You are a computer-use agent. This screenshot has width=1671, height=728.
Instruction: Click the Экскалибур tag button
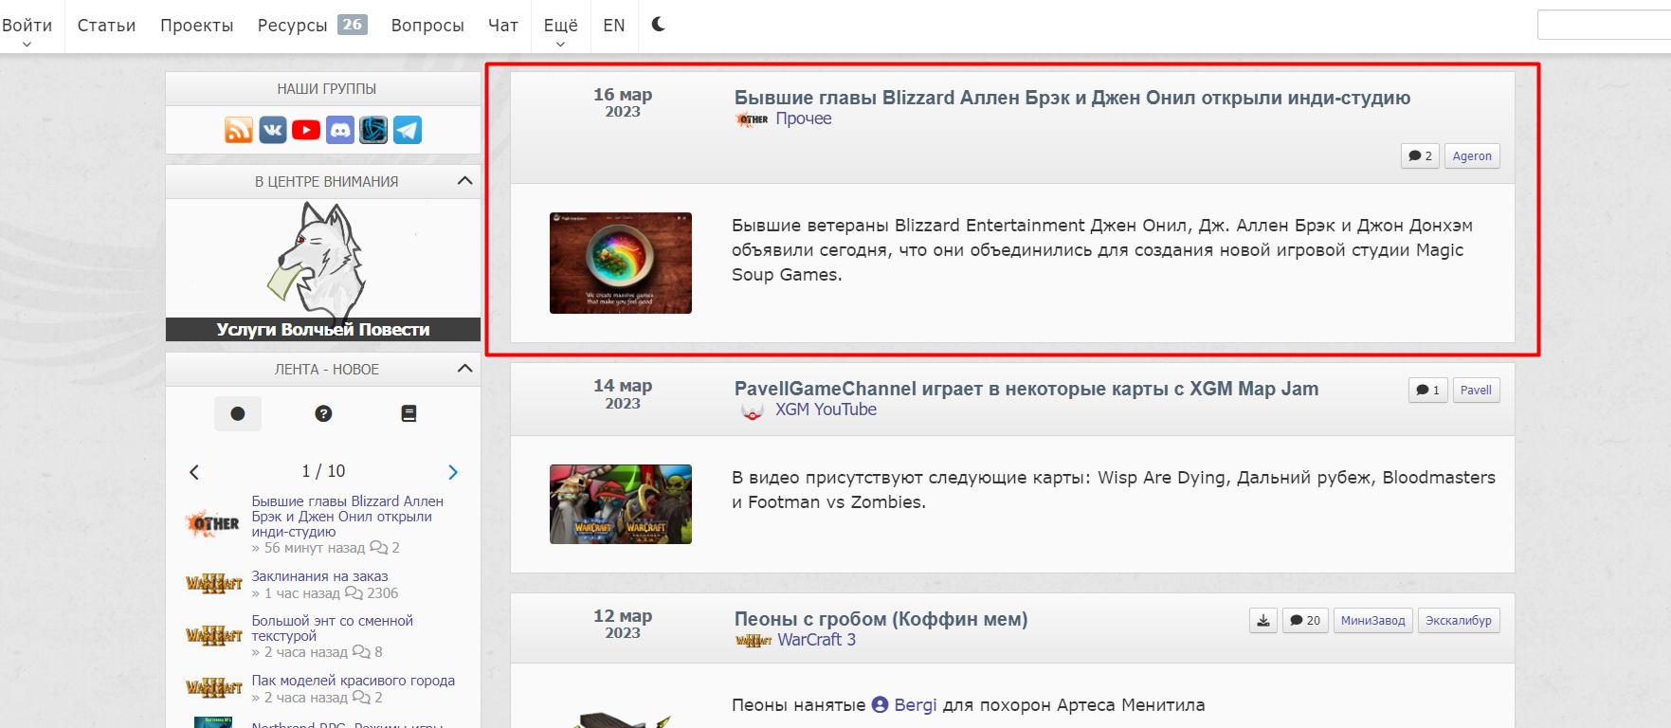point(1459,621)
